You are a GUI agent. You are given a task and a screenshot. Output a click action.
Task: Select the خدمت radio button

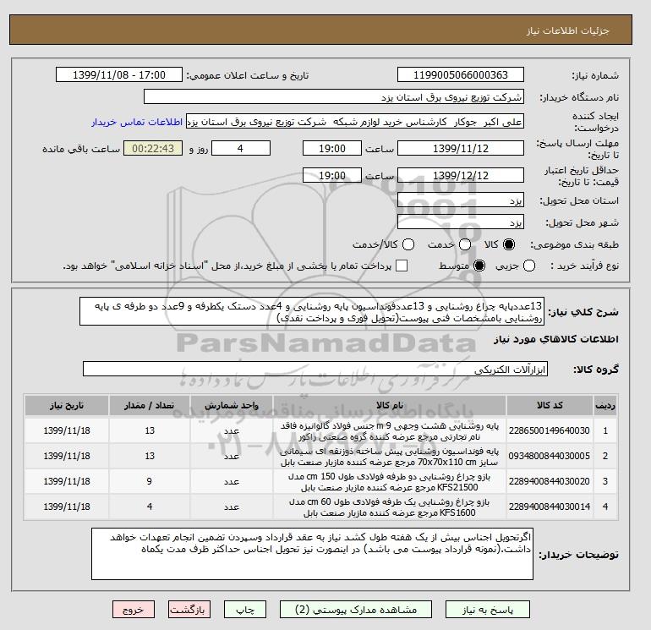(465, 244)
